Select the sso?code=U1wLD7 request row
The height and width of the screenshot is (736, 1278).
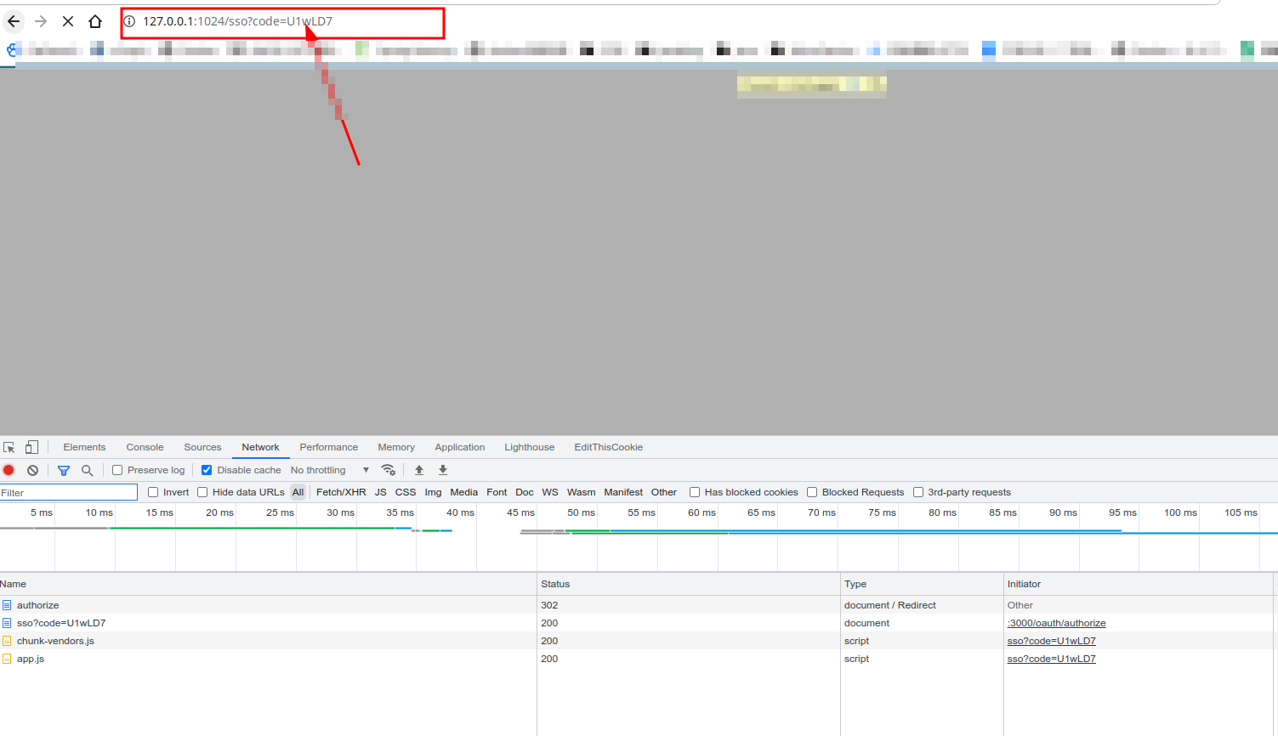click(638, 623)
